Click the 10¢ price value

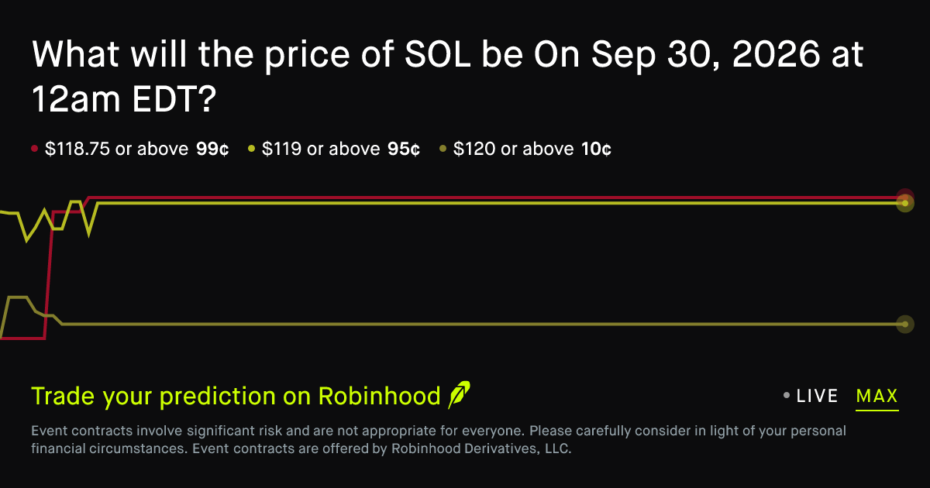596,149
